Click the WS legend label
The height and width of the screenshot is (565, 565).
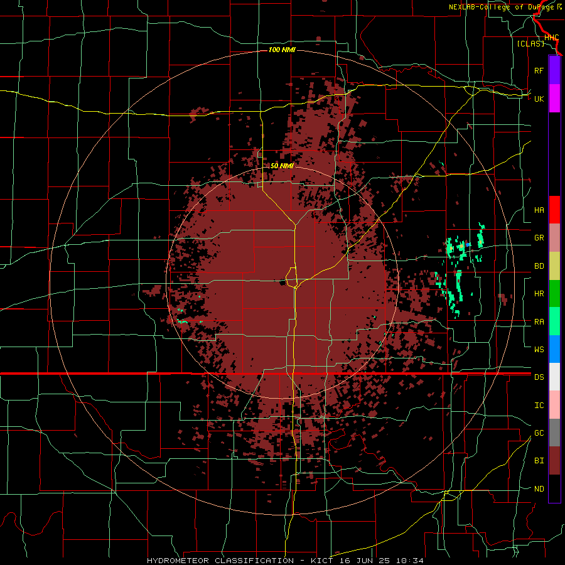(539, 349)
